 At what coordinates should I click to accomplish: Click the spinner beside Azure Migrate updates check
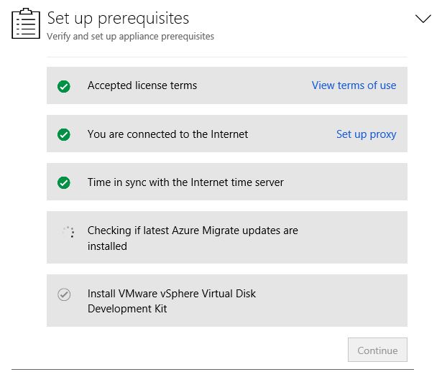(x=68, y=232)
